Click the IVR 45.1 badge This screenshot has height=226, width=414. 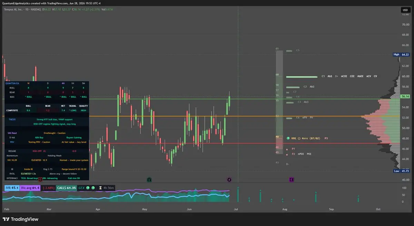(12, 188)
